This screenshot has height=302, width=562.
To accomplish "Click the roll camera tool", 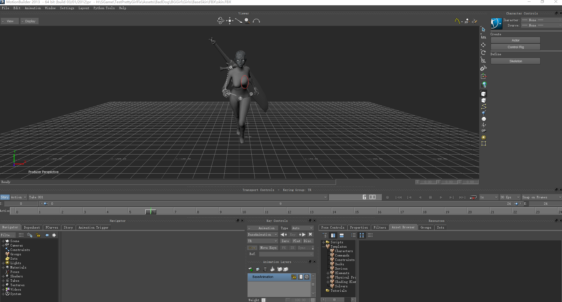I will tap(256, 21).
